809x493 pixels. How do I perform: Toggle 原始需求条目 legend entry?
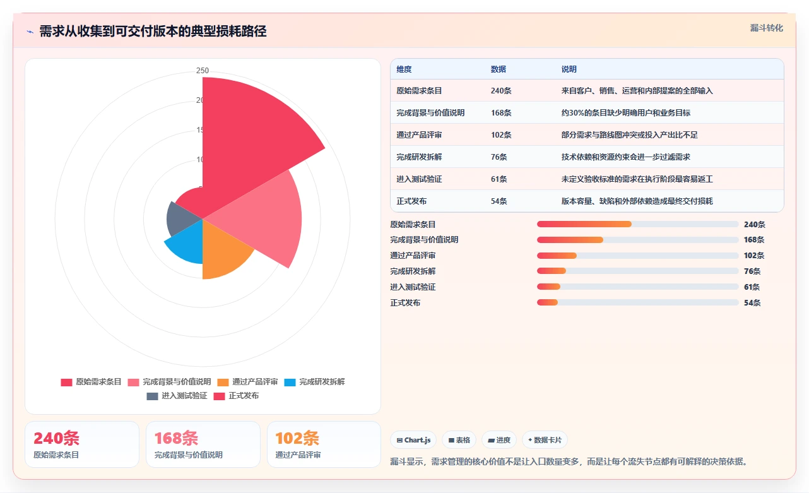click(x=92, y=382)
